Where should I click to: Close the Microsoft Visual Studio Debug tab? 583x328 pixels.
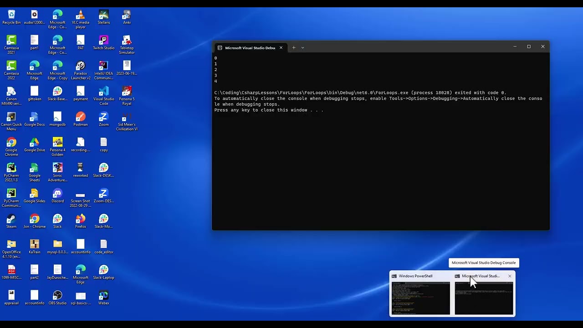[x=281, y=47]
